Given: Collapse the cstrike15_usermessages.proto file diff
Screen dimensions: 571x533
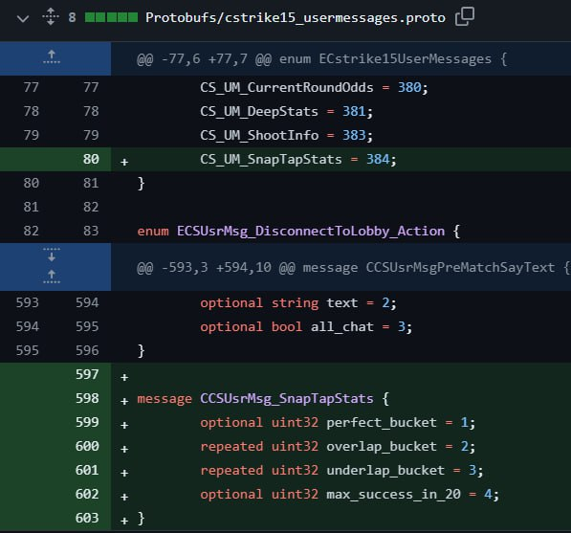Looking at the screenshot, I should pyautogui.click(x=23, y=18).
